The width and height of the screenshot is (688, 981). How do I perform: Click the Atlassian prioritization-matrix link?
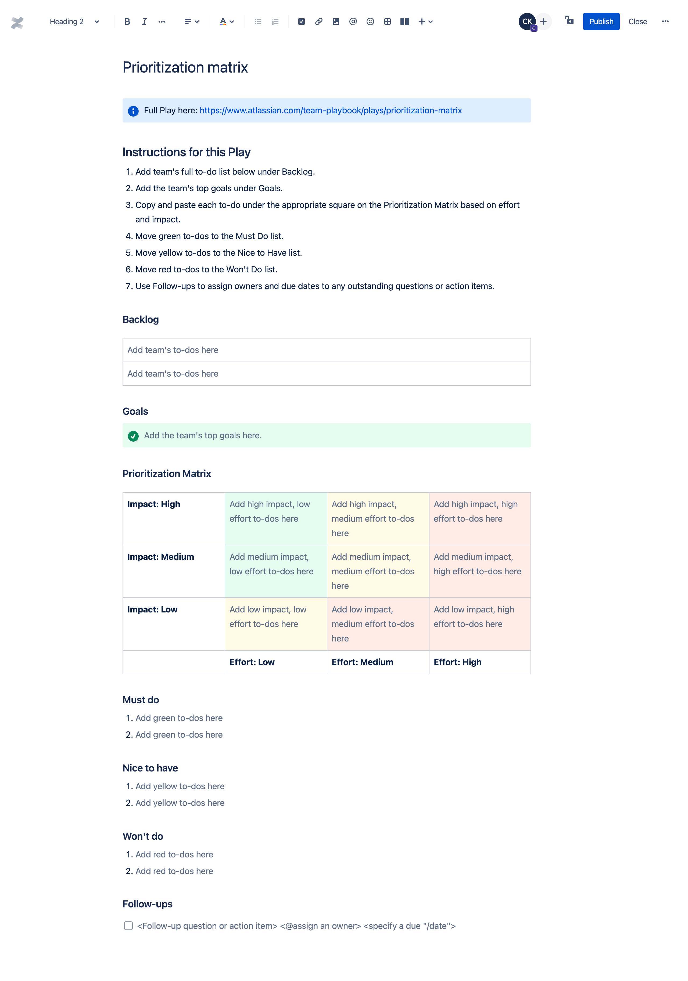tap(331, 110)
